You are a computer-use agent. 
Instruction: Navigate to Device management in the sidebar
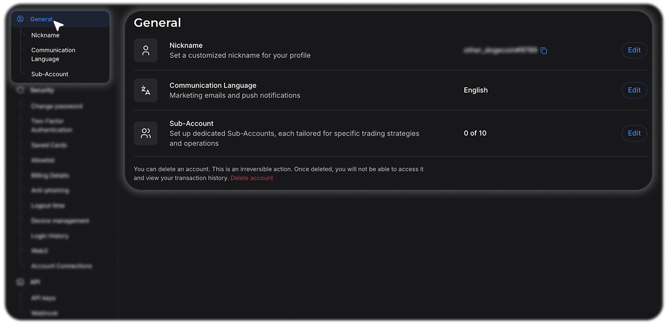60,221
